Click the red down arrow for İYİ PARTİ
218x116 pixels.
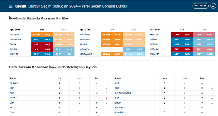coord(107,98)
